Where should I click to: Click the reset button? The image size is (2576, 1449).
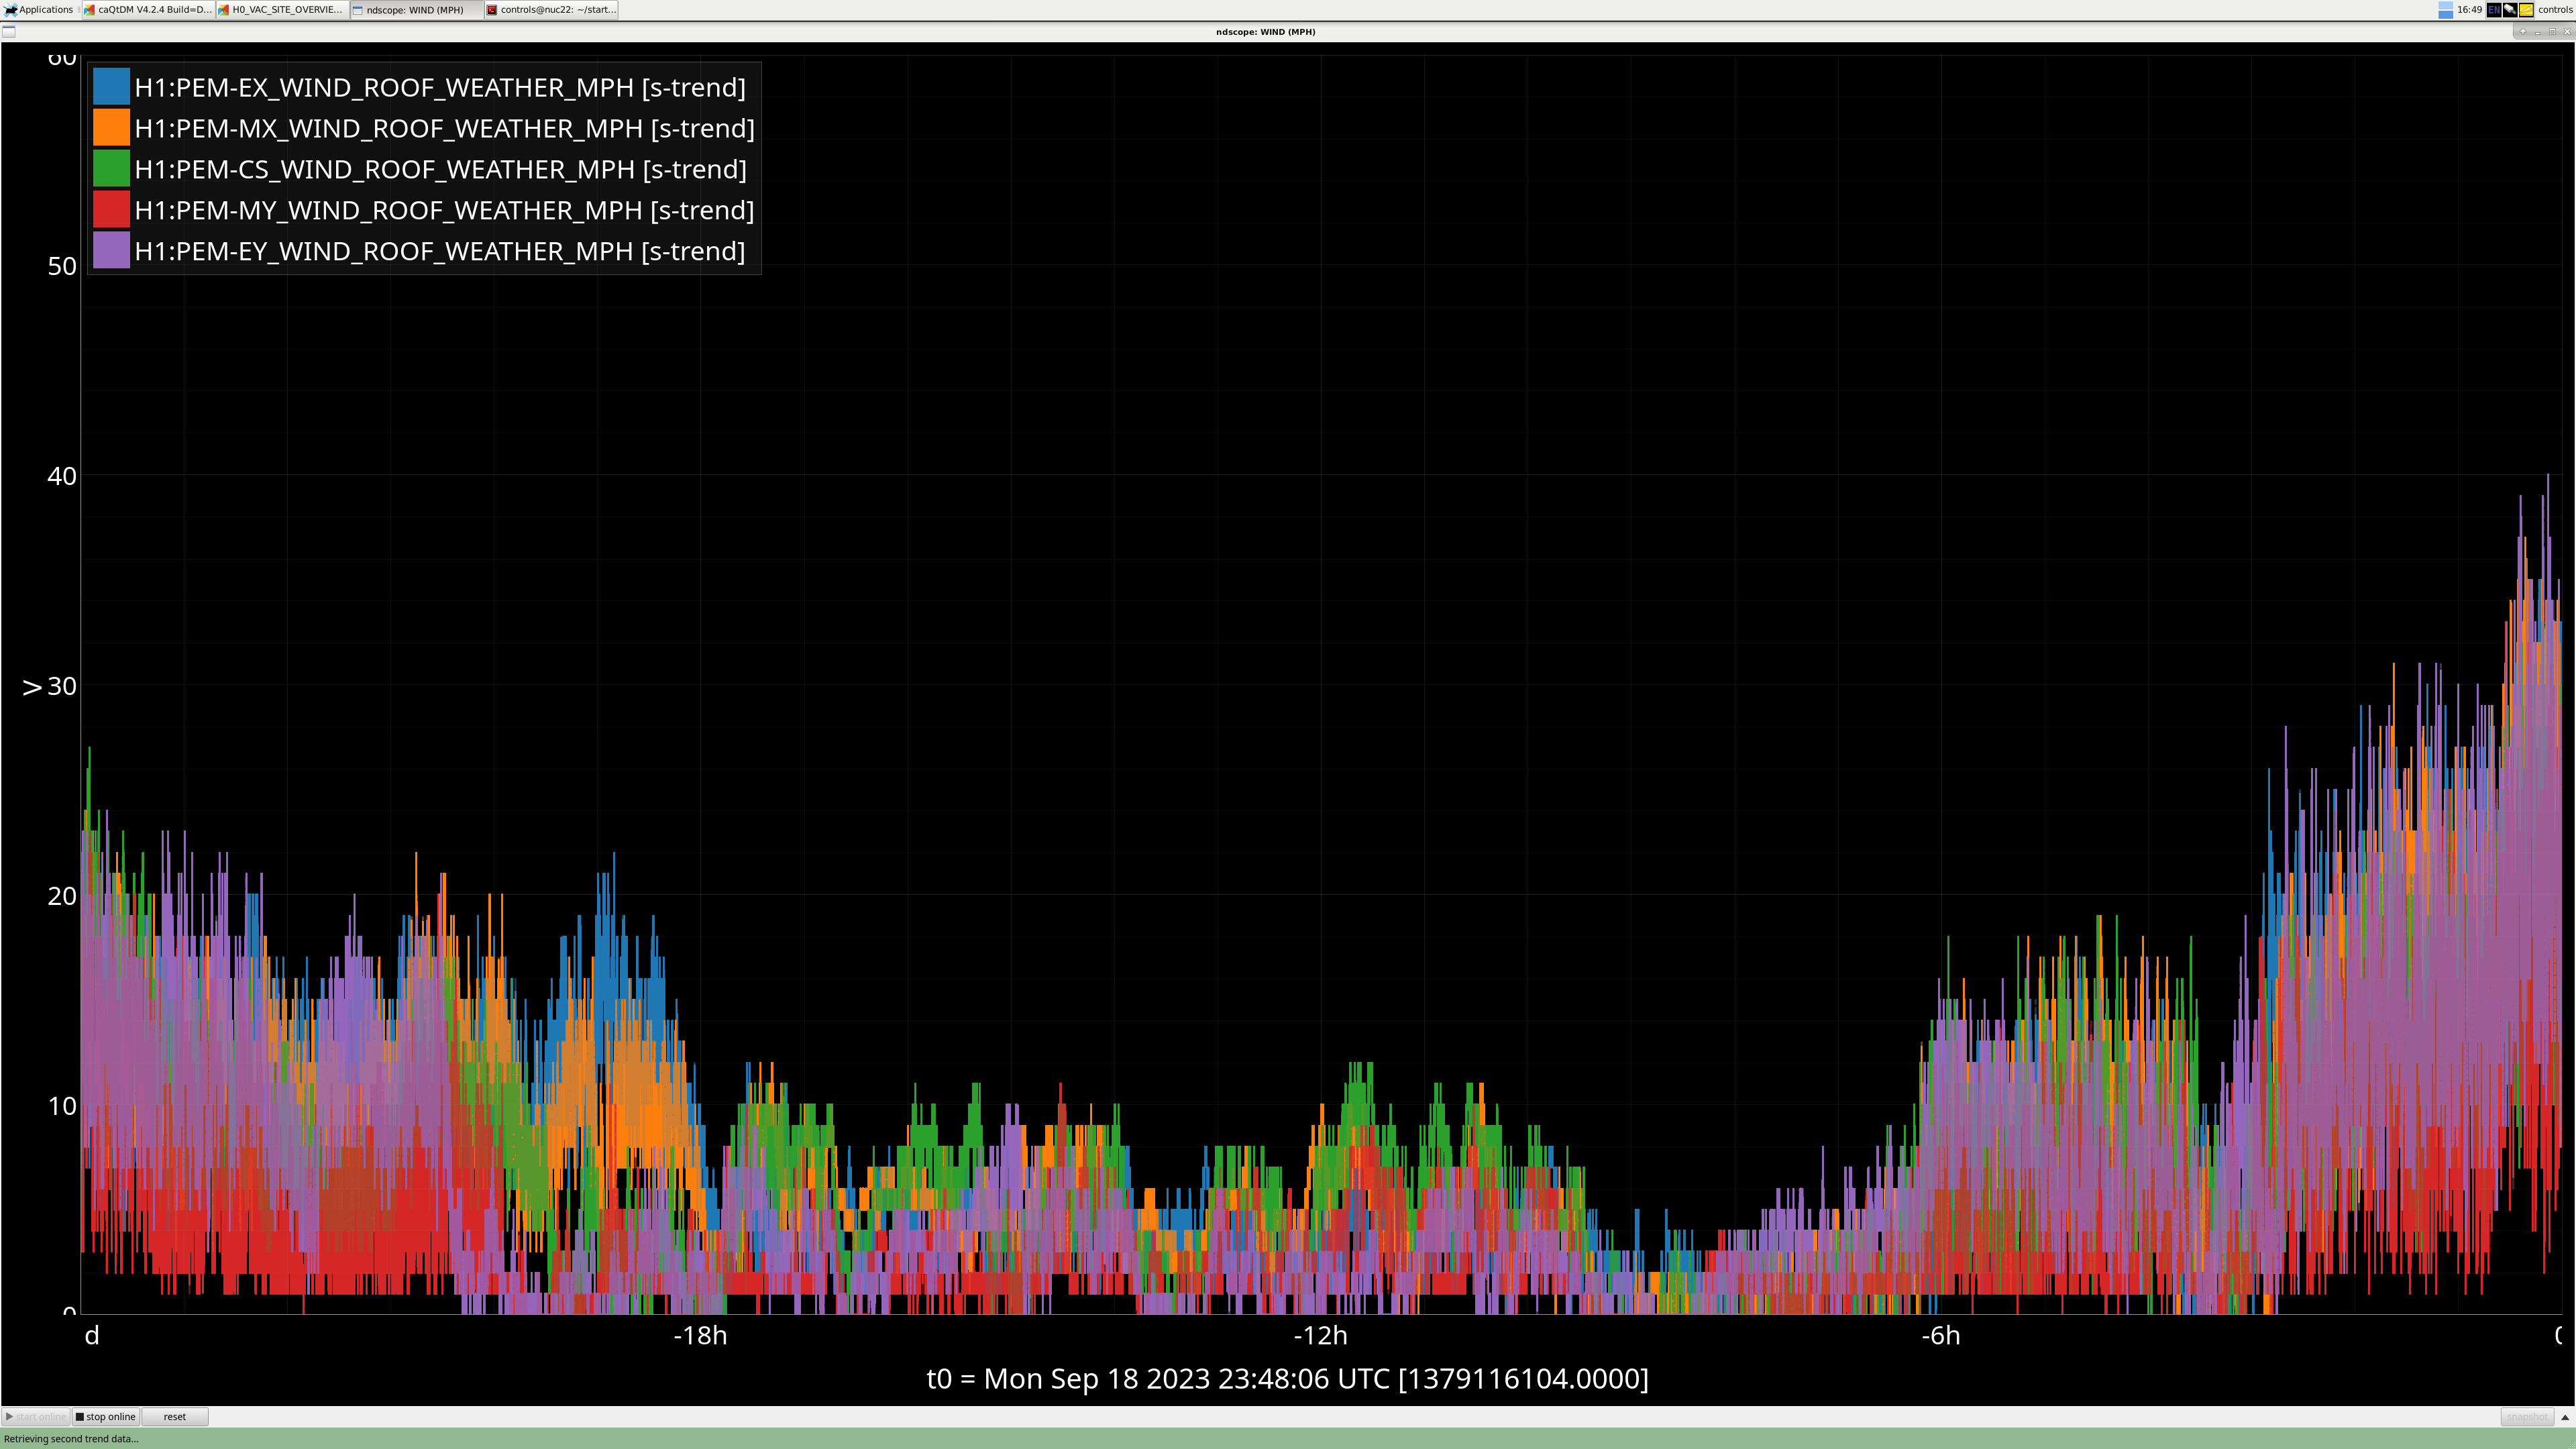coord(175,1417)
